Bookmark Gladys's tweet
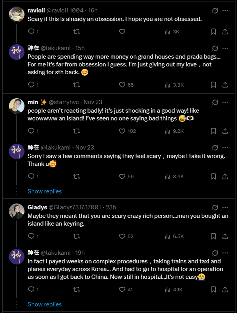The width and height of the screenshot is (237, 313). click(x=214, y=236)
